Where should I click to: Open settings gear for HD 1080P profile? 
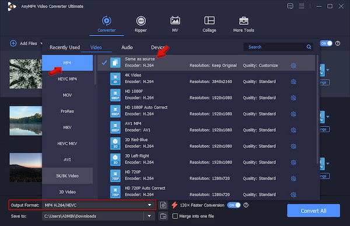point(293,98)
